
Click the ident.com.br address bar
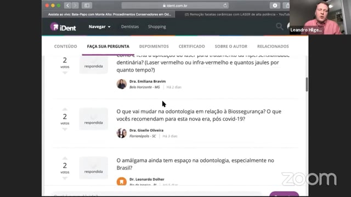point(175,5)
